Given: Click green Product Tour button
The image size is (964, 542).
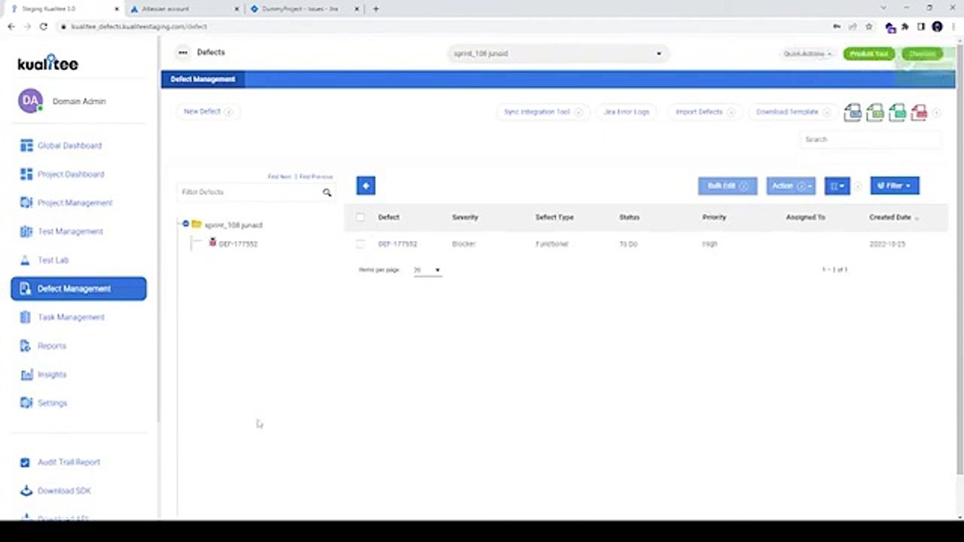Looking at the screenshot, I should [x=869, y=54].
